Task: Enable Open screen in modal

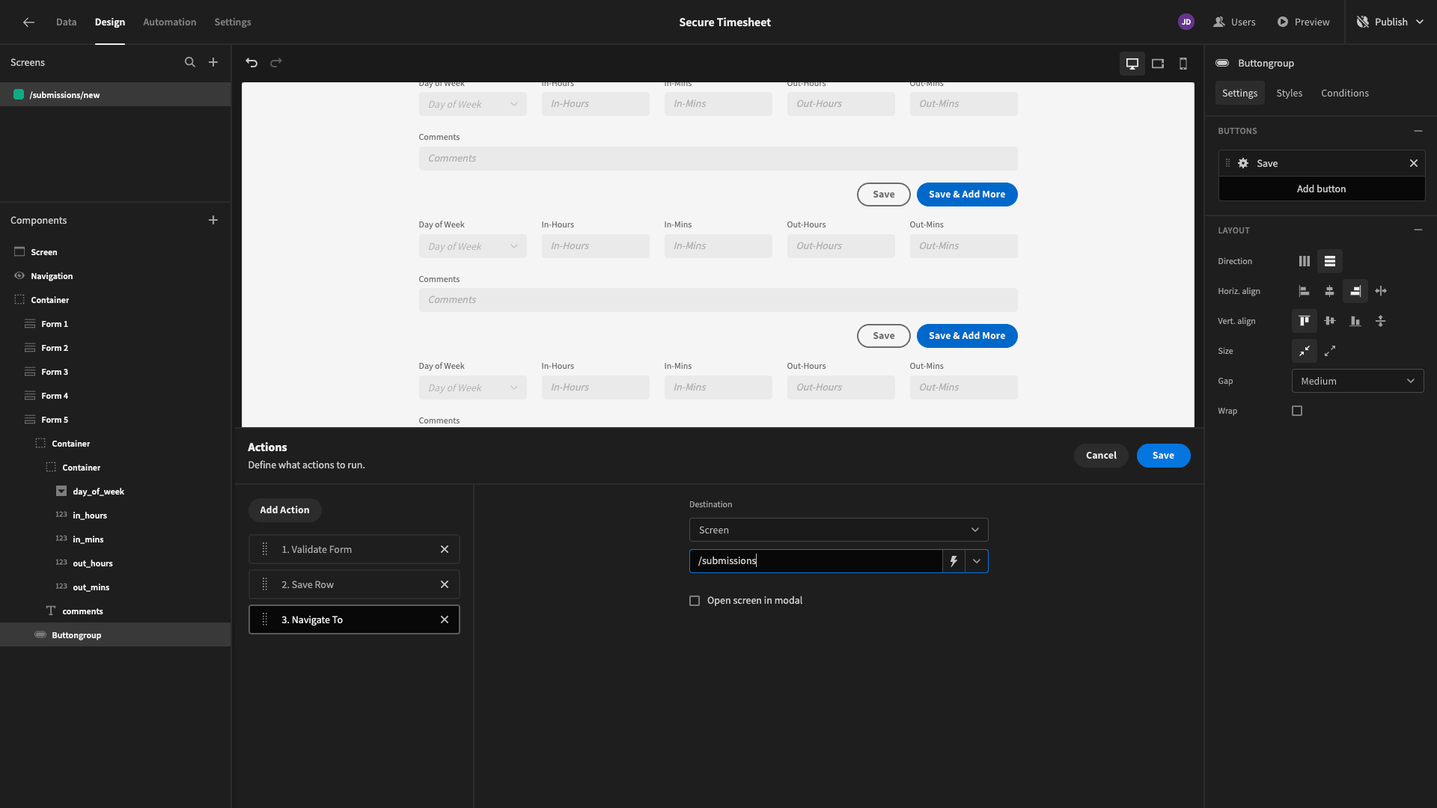Action: (x=695, y=601)
